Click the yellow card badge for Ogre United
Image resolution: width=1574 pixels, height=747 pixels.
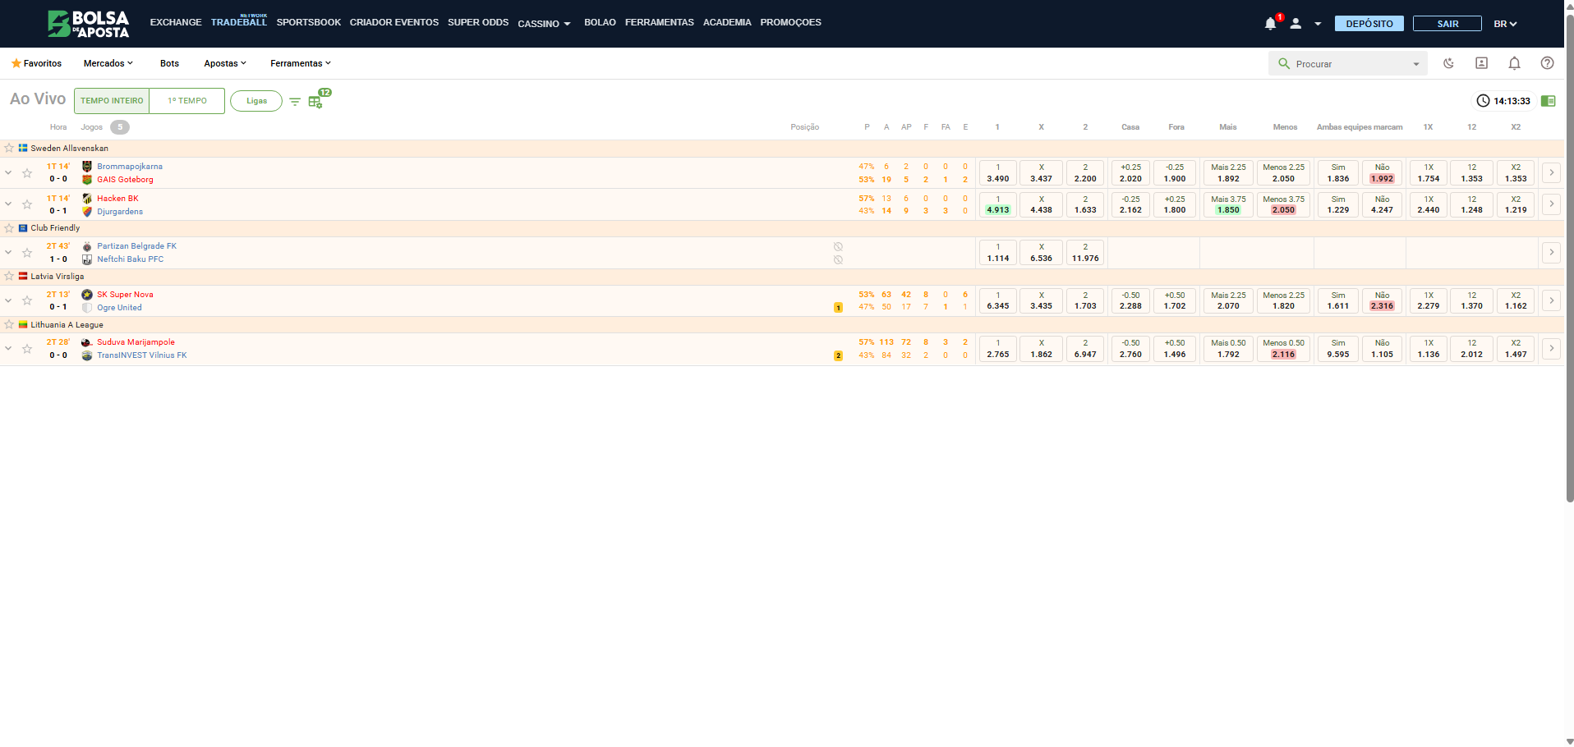tap(838, 308)
